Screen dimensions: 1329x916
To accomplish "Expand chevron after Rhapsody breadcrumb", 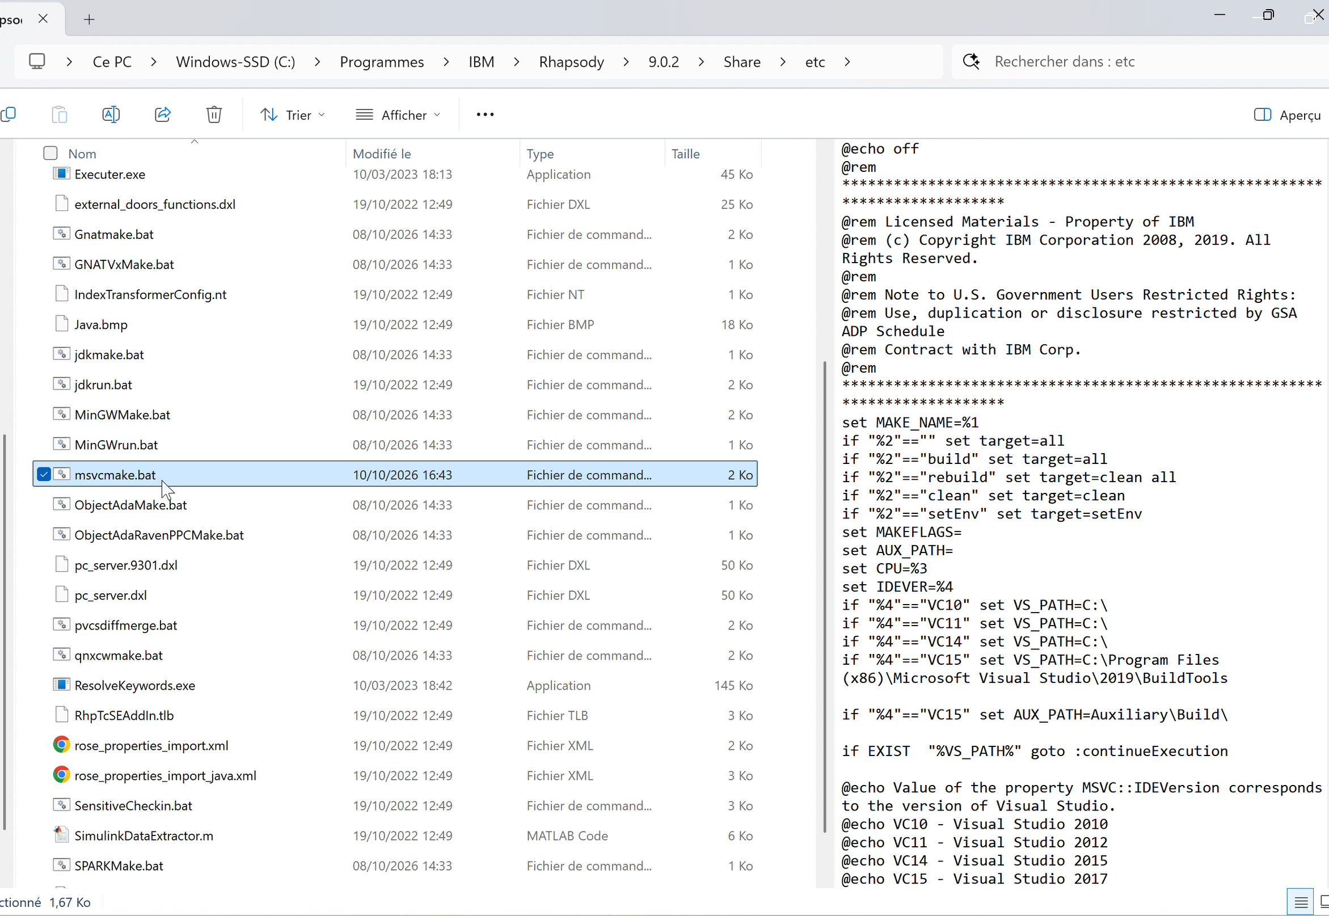I will click(626, 61).
